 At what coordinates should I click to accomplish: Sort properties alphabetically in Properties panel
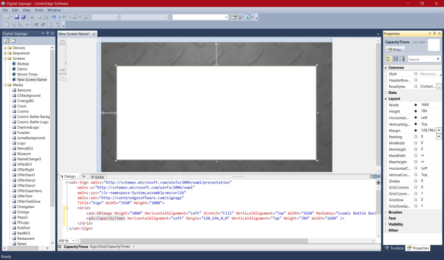(x=396, y=59)
